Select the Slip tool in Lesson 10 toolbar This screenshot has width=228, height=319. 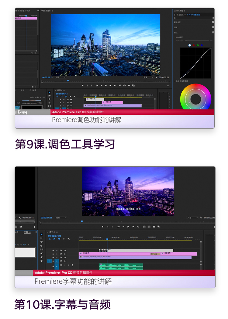point(41,250)
